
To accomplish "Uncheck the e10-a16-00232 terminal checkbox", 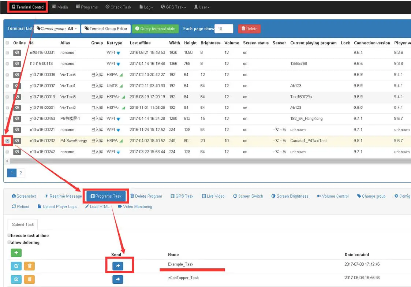I will [7, 141].
